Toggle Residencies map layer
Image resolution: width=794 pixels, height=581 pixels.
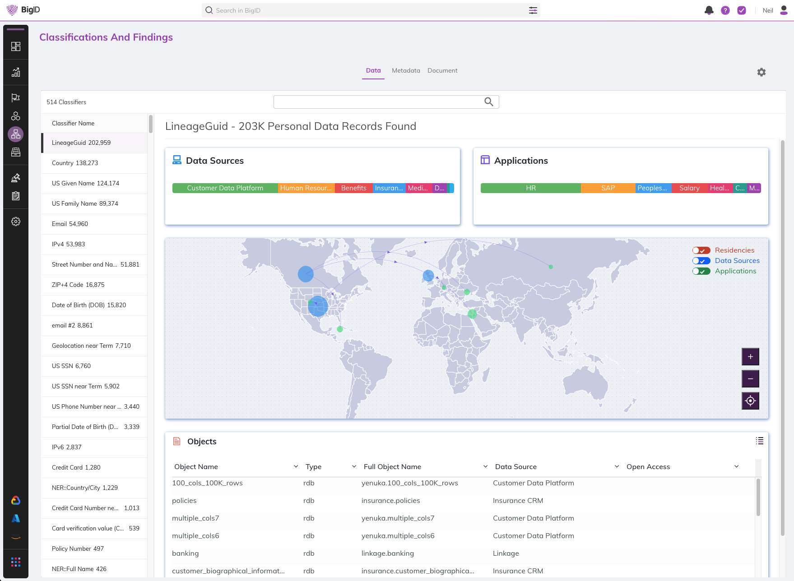(701, 250)
